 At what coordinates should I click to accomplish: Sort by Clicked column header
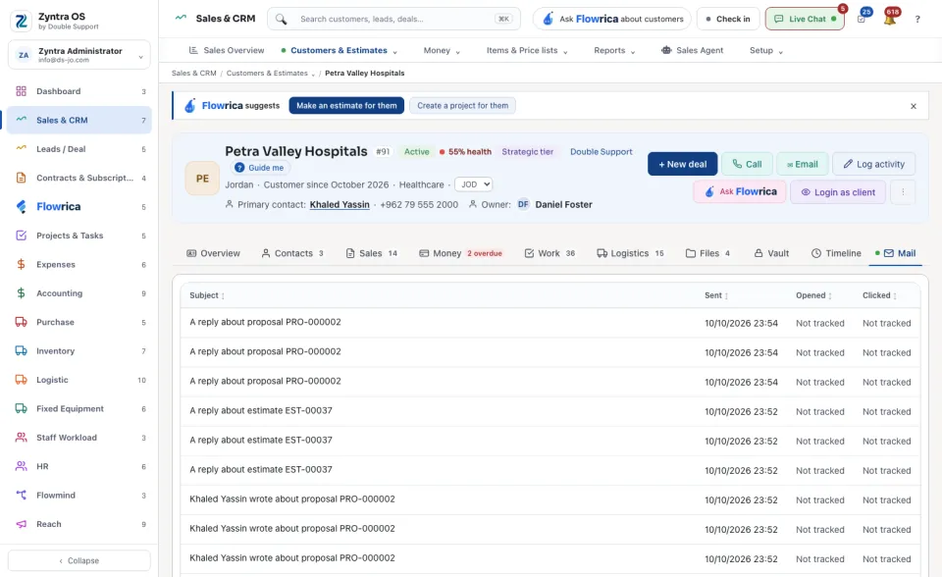pyautogui.click(x=879, y=295)
